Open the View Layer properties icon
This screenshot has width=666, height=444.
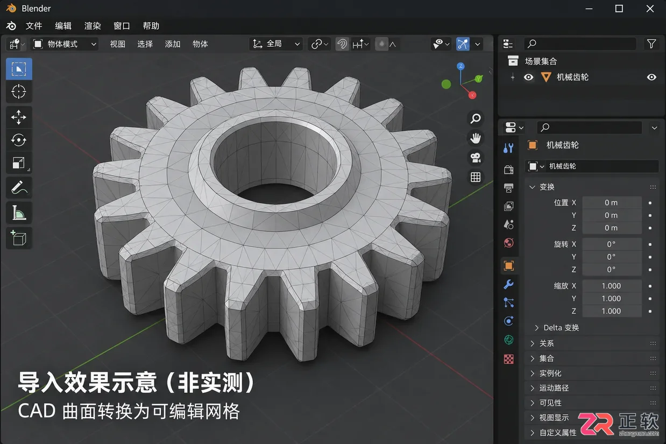tap(508, 206)
